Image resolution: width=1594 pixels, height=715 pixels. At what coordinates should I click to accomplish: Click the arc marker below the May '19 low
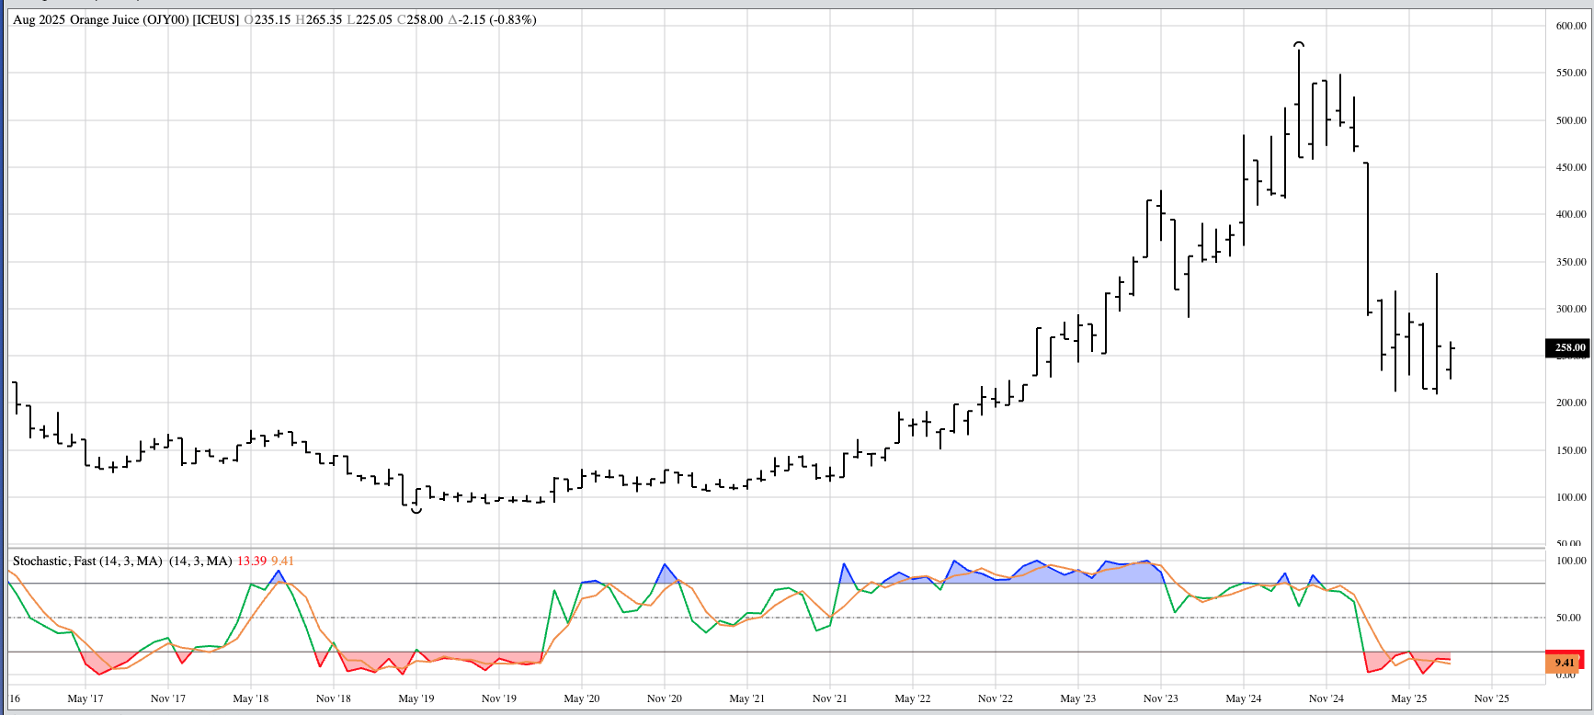click(x=416, y=510)
